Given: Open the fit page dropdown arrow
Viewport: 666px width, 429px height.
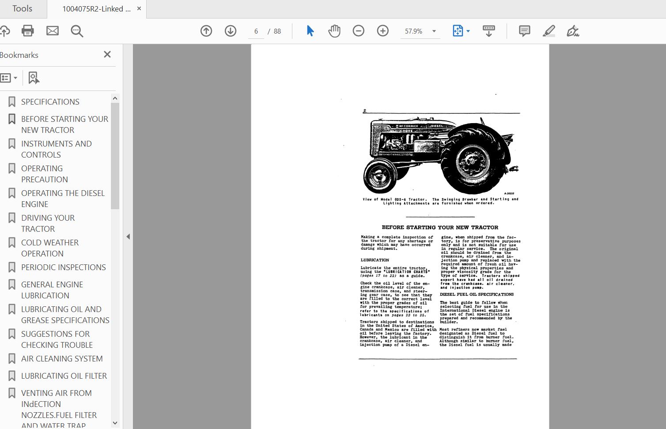Looking at the screenshot, I should pos(468,31).
